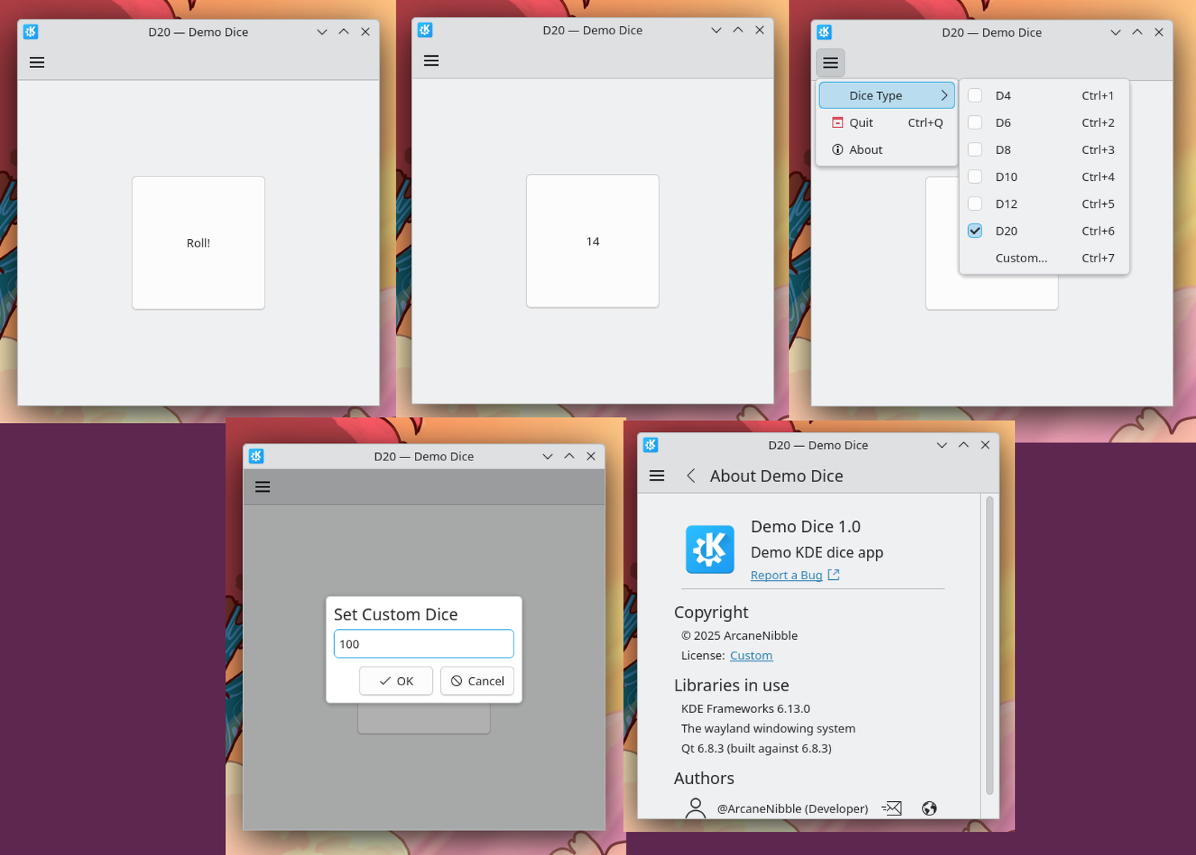1196x855 pixels.
Task: Click the back arrow on About Demo Dice page
Action: coord(691,476)
